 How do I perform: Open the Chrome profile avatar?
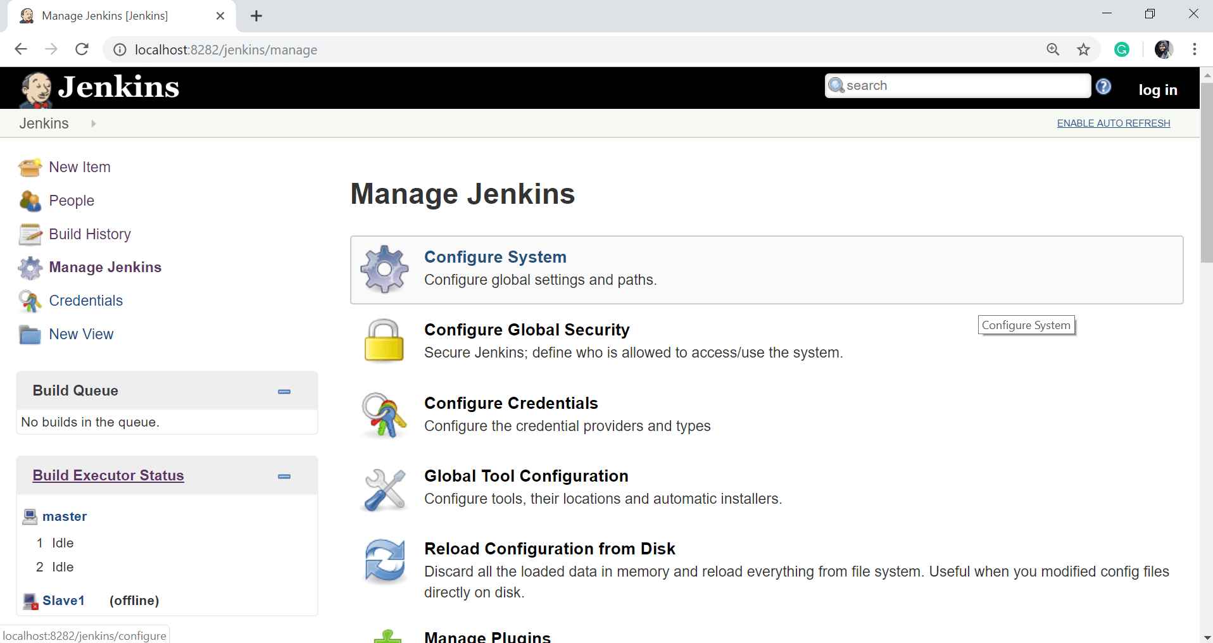point(1164,49)
